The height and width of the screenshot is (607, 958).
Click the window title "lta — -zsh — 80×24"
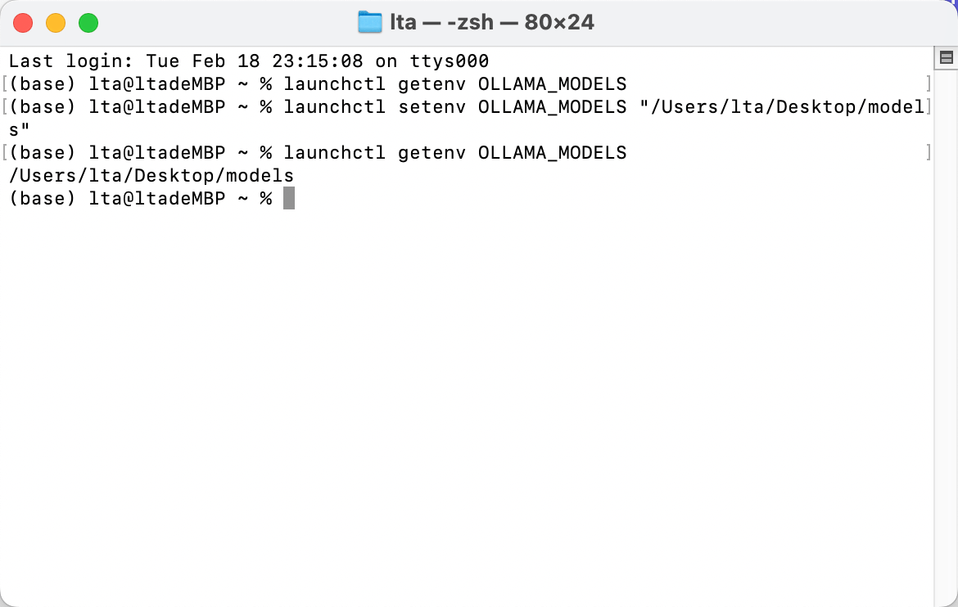(x=491, y=22)
